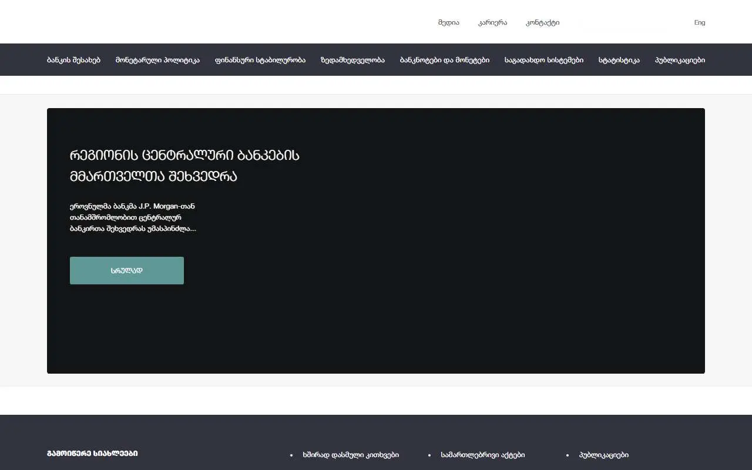Open the პუბლიკაციები link in the footer list
Screen dimensions: 752x470
[603, 455]
